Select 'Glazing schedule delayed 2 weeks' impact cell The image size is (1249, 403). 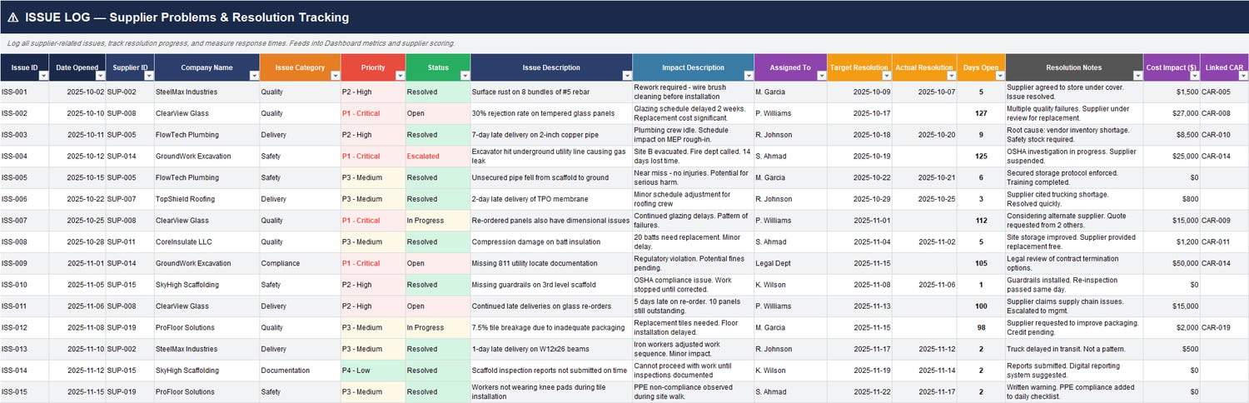coord(694,113)
